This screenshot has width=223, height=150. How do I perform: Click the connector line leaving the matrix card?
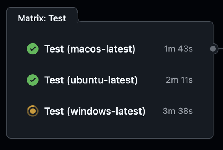point(221,49)
